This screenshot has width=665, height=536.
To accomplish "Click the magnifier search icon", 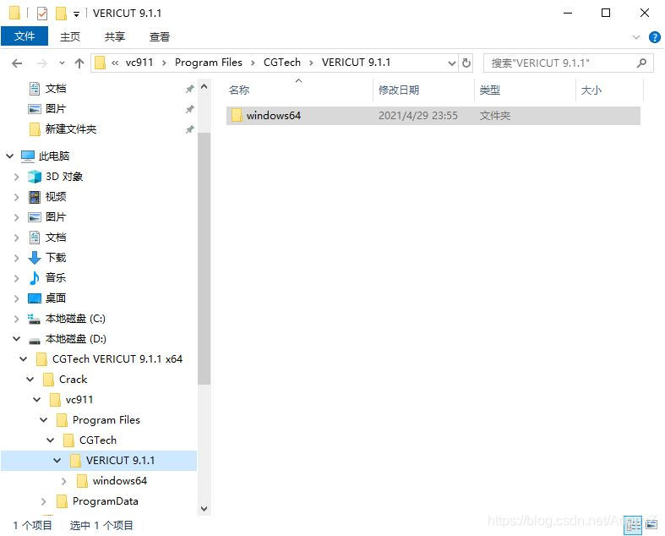I will 641,63.
